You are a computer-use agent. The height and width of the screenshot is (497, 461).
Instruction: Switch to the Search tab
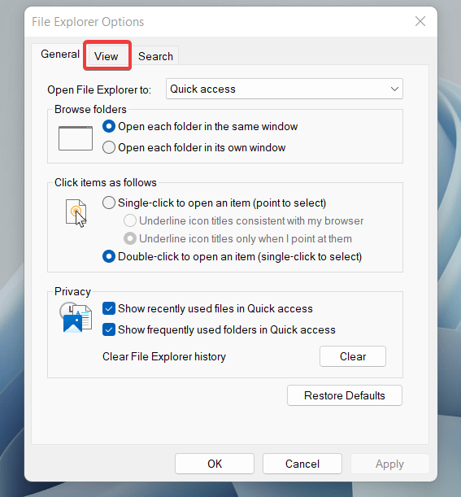coord(155,56)
